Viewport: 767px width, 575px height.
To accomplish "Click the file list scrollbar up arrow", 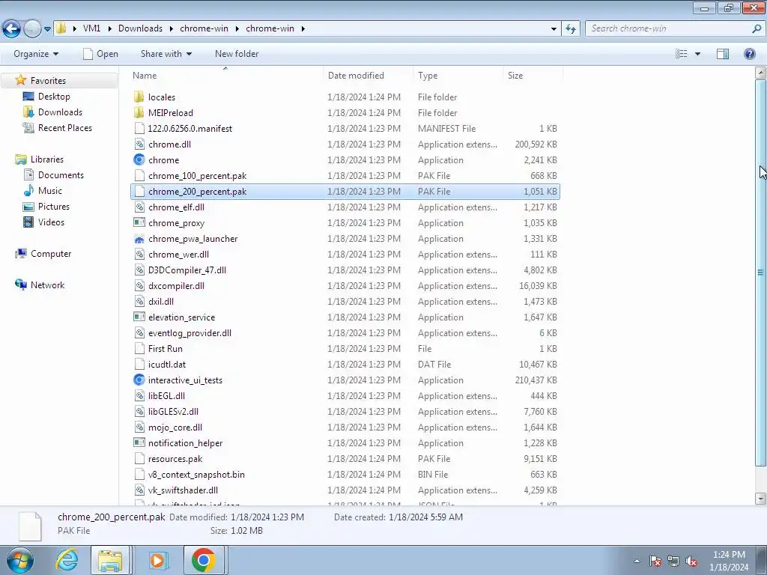I will (x=760, y=73).
